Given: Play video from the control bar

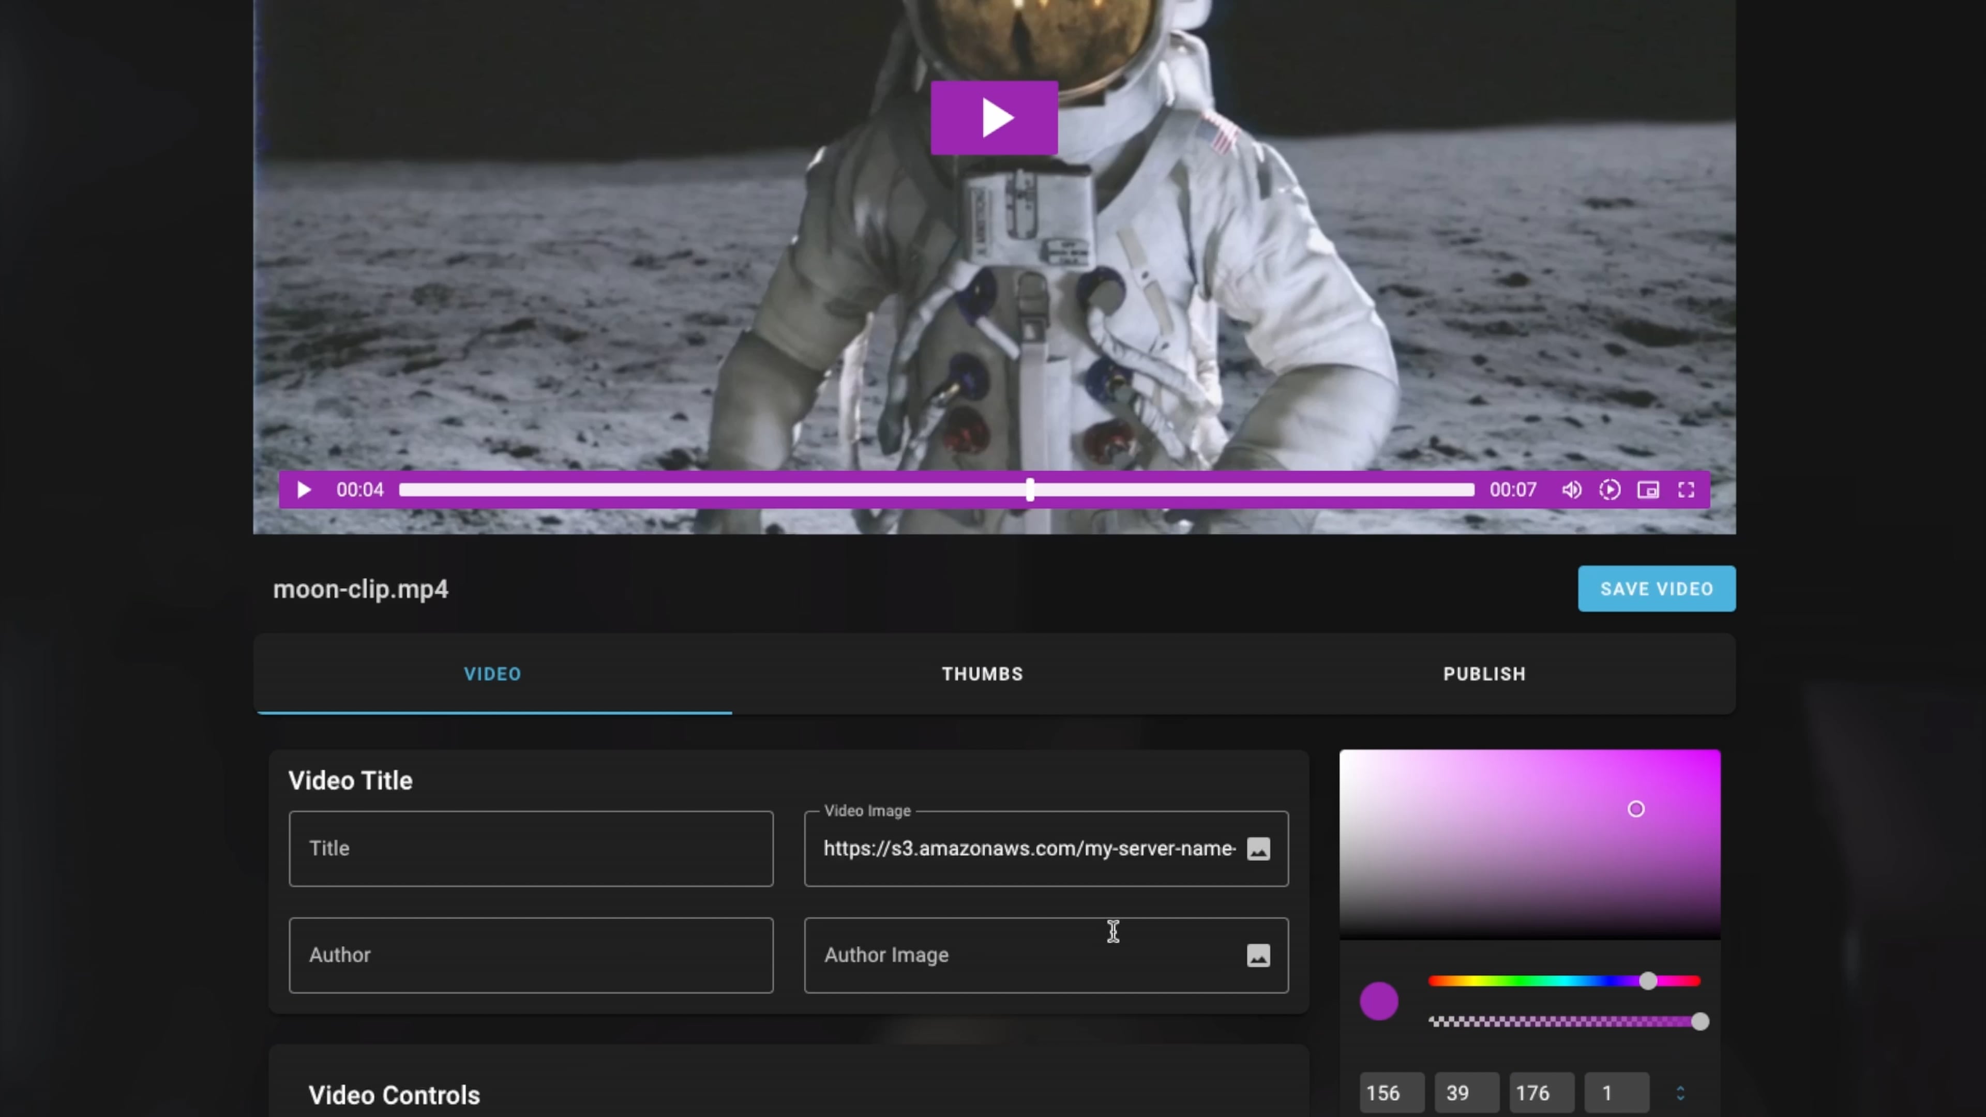Looking at the screenshot, I should [x=304, y=490].
